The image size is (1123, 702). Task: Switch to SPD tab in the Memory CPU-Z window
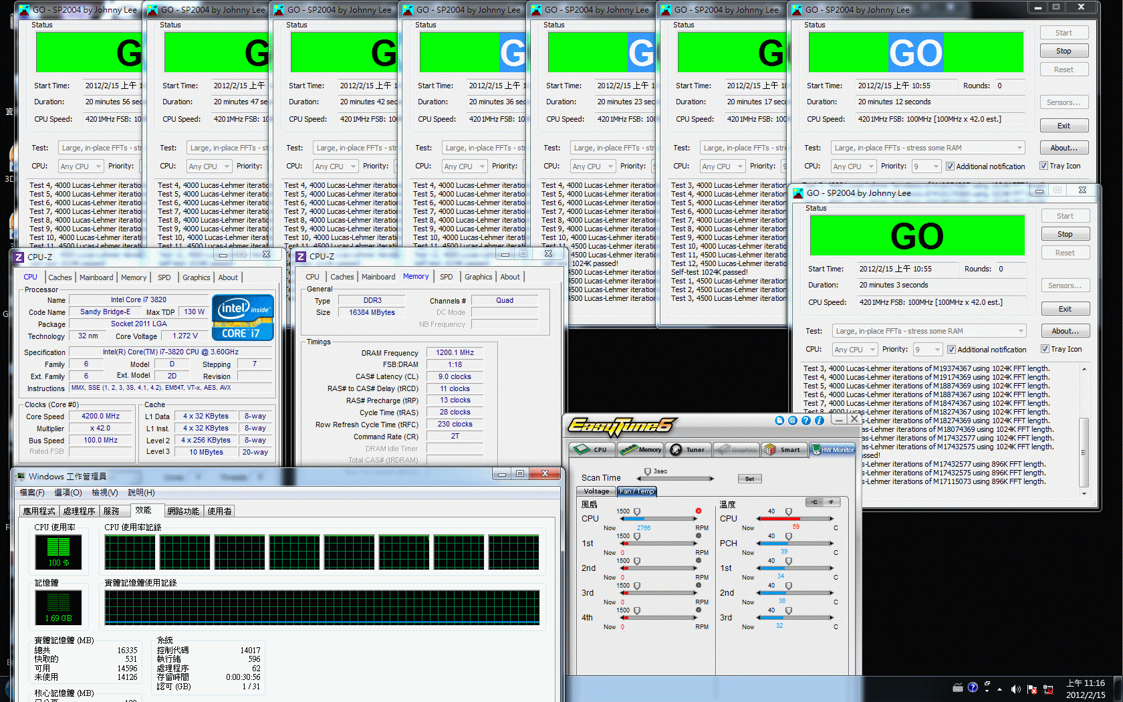tap(446, 277)
